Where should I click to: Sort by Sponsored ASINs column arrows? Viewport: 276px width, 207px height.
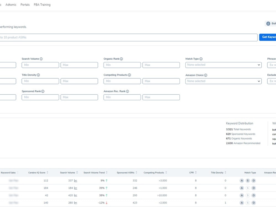click(x=136, y=173)
